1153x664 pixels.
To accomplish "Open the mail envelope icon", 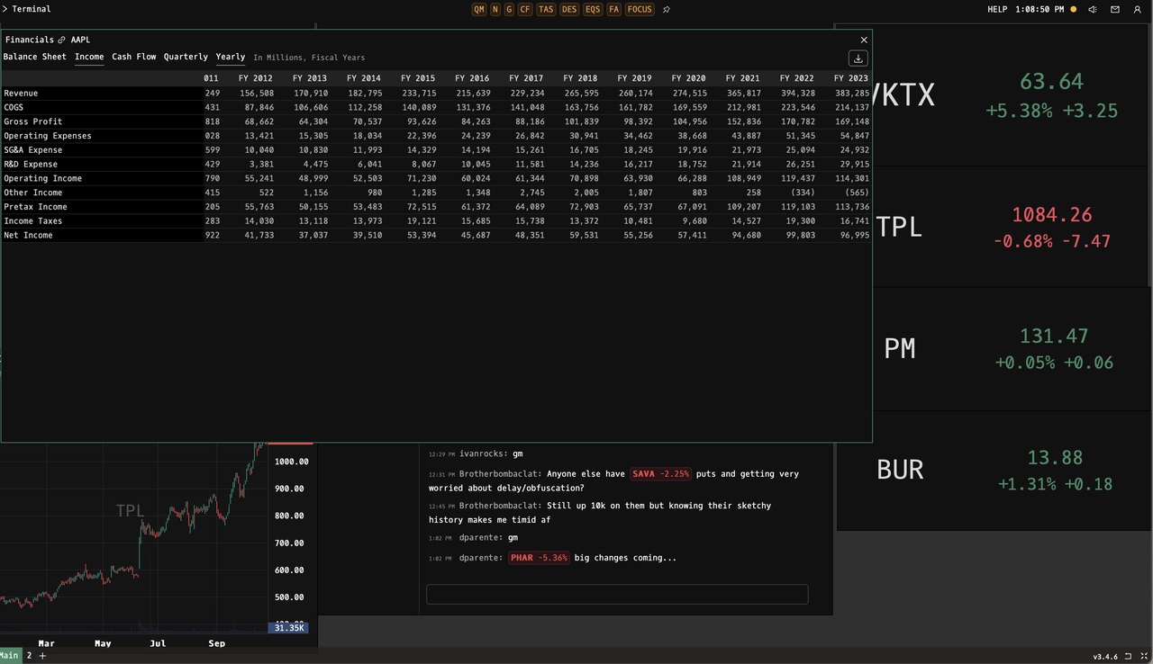I will click(x=1115, y=9).
